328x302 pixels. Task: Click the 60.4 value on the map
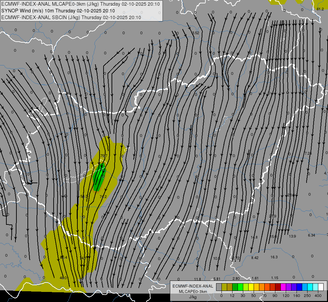tap(64, 257)
